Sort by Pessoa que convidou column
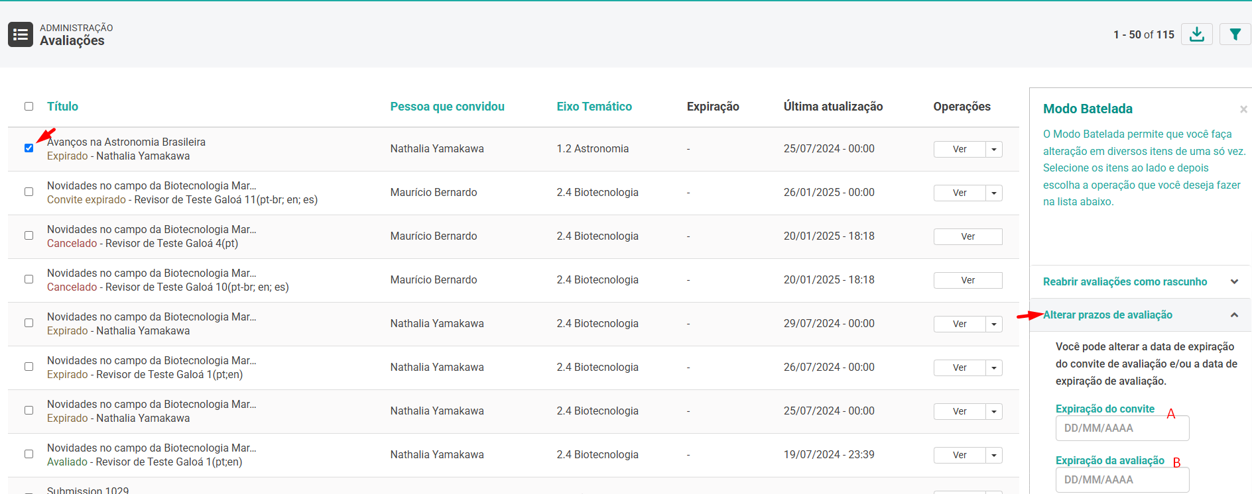The width and height of the screenshot is (1252, 494). (447, 107)
